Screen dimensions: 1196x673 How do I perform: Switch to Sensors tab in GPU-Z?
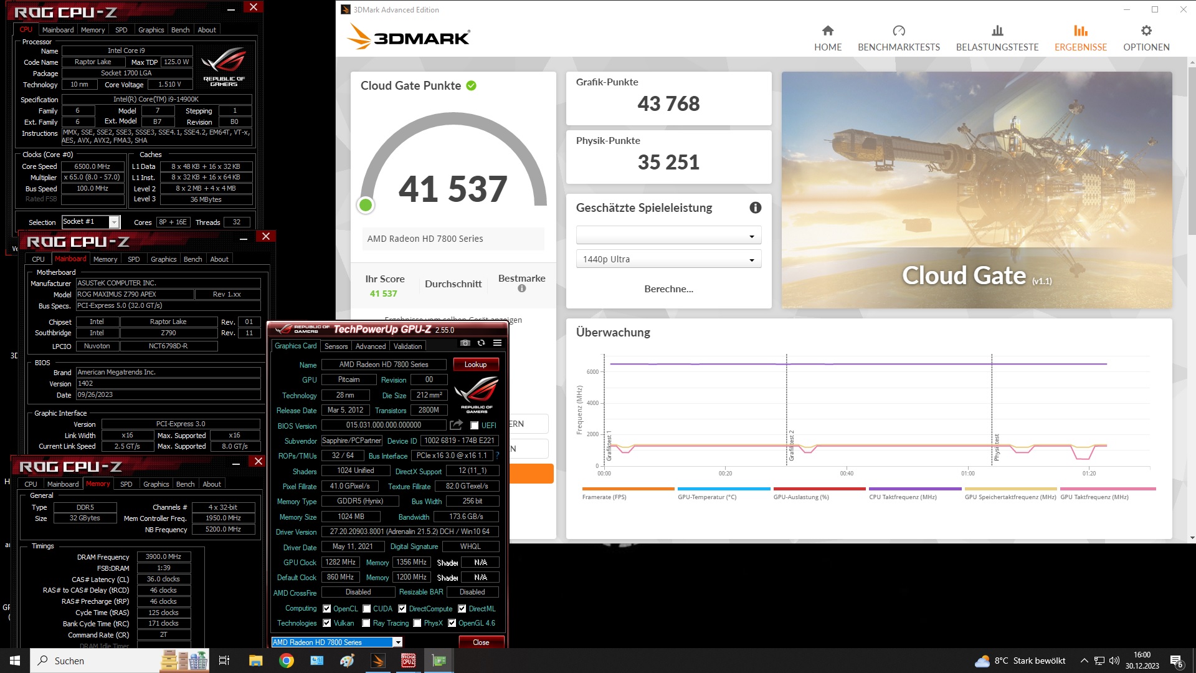point(336,346)
